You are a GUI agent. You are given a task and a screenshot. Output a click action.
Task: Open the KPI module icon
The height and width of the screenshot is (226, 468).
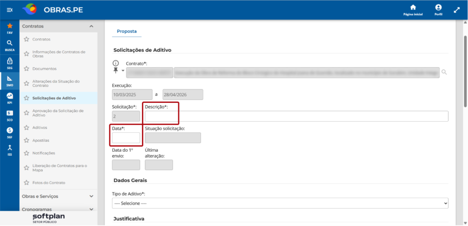point(9,98)
